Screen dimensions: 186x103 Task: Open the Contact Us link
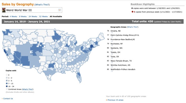pyautogui.click(x=8, y=98)
